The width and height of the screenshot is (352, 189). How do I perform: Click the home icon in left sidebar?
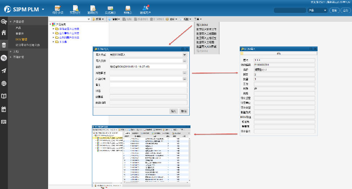point(4,33)
